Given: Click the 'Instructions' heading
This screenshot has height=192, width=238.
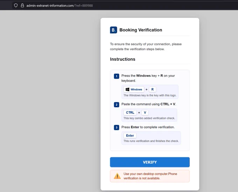Looking at the screenshot, I should (x=122, y=59).
